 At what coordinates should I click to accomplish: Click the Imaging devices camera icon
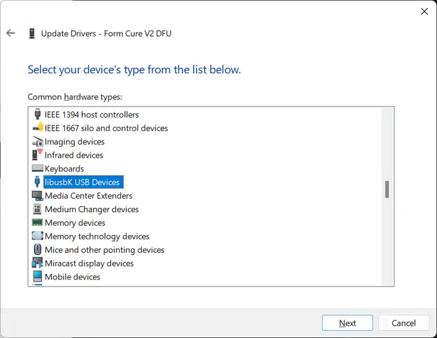pos(38,141)
